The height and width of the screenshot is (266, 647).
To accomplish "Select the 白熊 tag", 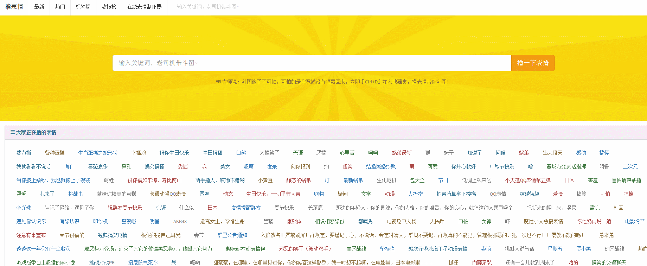I will coord(241,153).
